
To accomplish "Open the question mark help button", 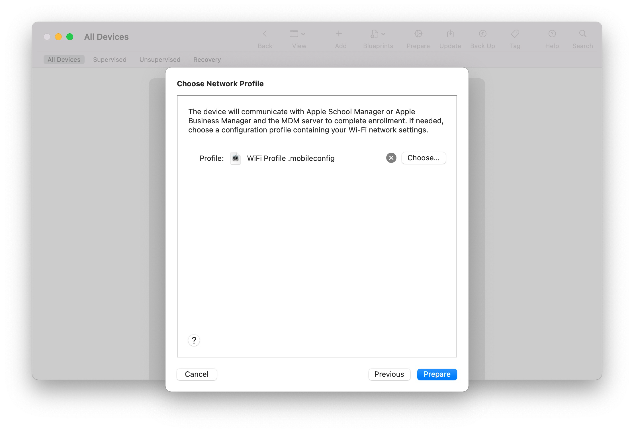I will pos(194,340).
